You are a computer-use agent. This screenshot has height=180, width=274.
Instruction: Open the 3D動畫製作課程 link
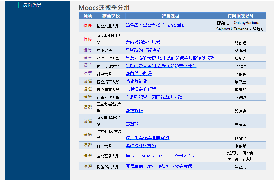click(x=141, y=89)
